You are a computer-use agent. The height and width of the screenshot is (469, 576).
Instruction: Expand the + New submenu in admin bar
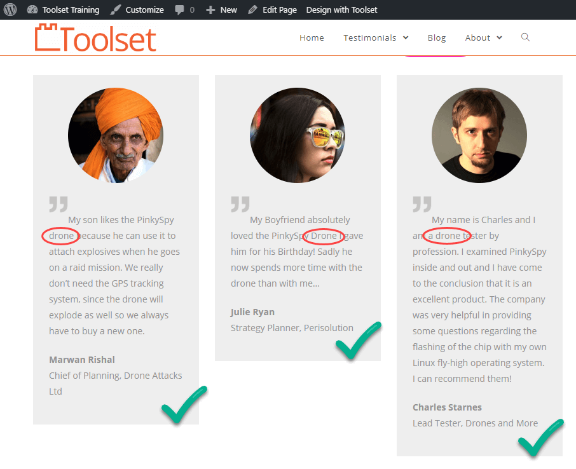pos(221,10)
